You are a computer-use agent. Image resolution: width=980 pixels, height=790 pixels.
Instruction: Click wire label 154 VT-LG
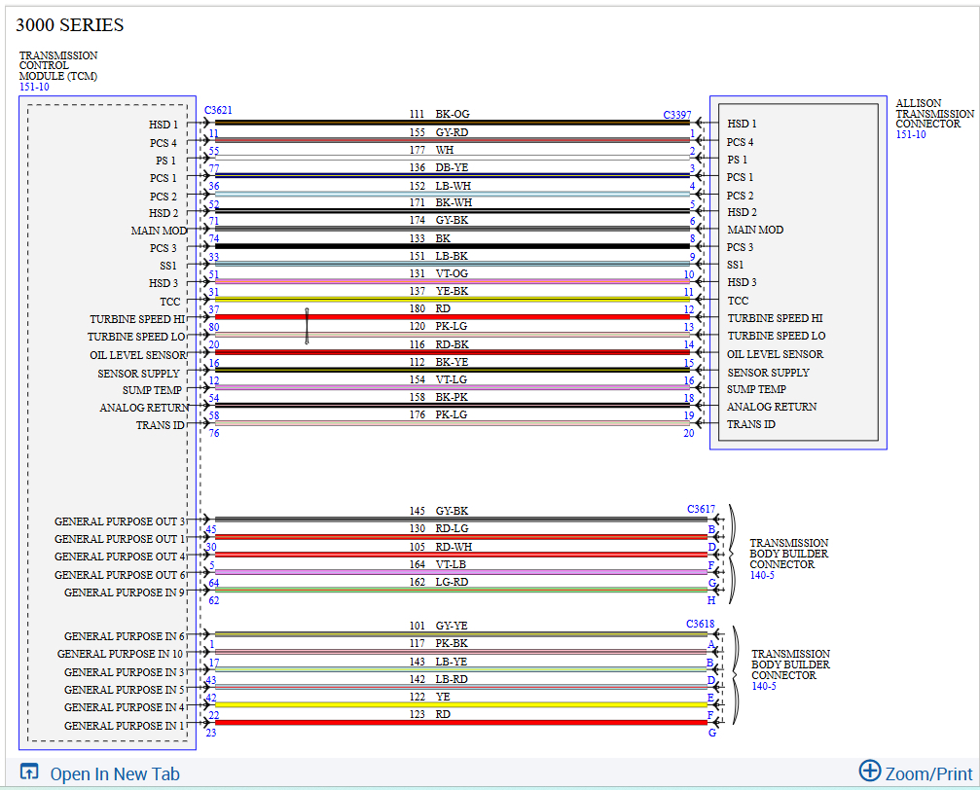(438, 379)
